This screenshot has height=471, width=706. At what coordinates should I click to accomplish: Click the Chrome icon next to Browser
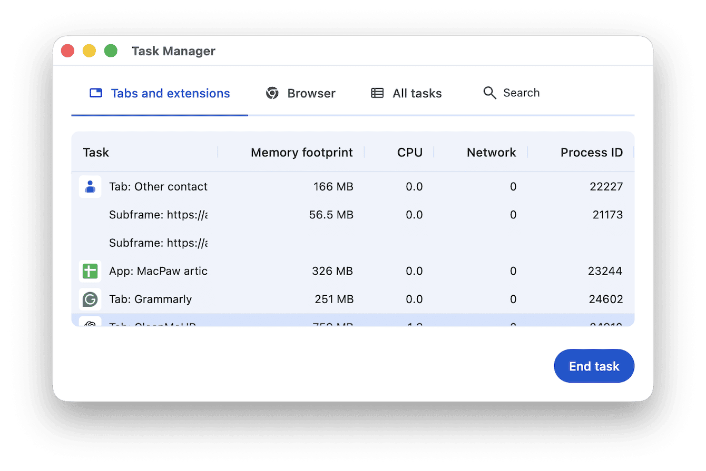coord(272,93)
